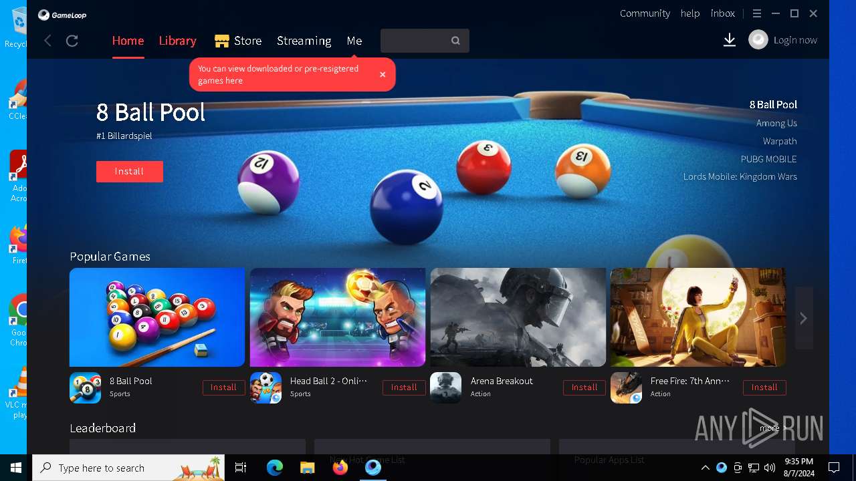Click GameLoop icon on taskbar
The height and width of the screenshot is (481, 856).
point(373,468)
